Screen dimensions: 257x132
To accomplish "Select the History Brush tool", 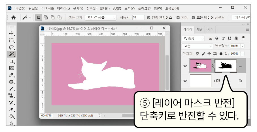I will 11,103.
